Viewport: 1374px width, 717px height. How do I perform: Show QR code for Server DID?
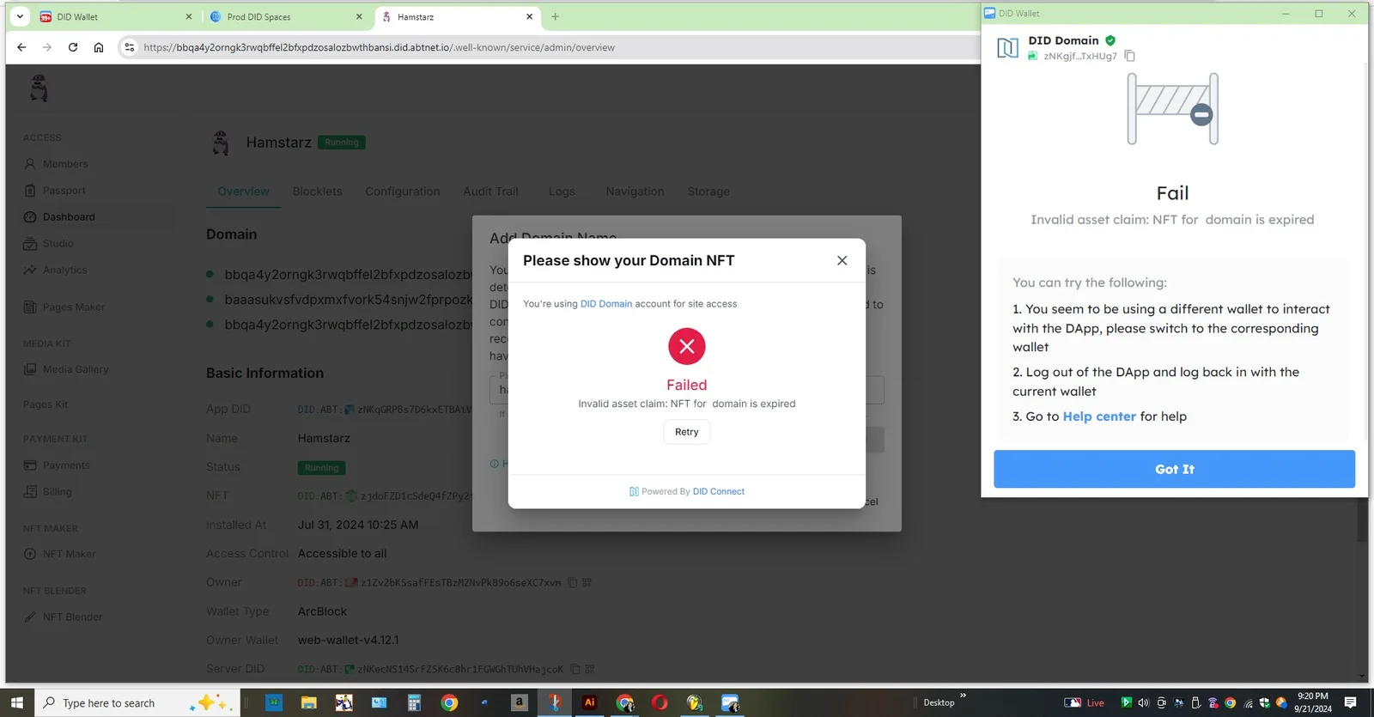pos(590,669)
